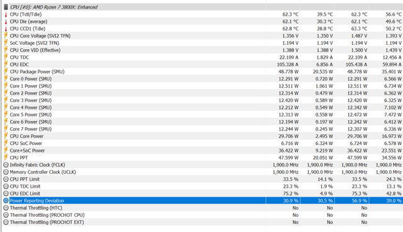Screen dimensions: 403x232
Task: Click circle icon beside Thermal Throttling (HTC)
Action: click(6, 208)
